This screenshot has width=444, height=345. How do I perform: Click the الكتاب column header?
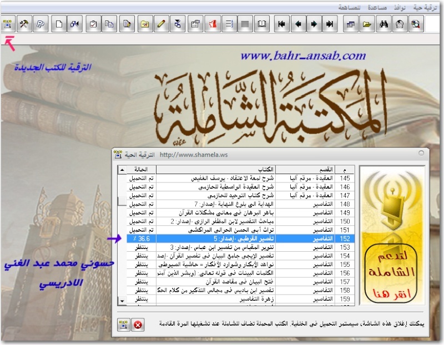[216, 170]
